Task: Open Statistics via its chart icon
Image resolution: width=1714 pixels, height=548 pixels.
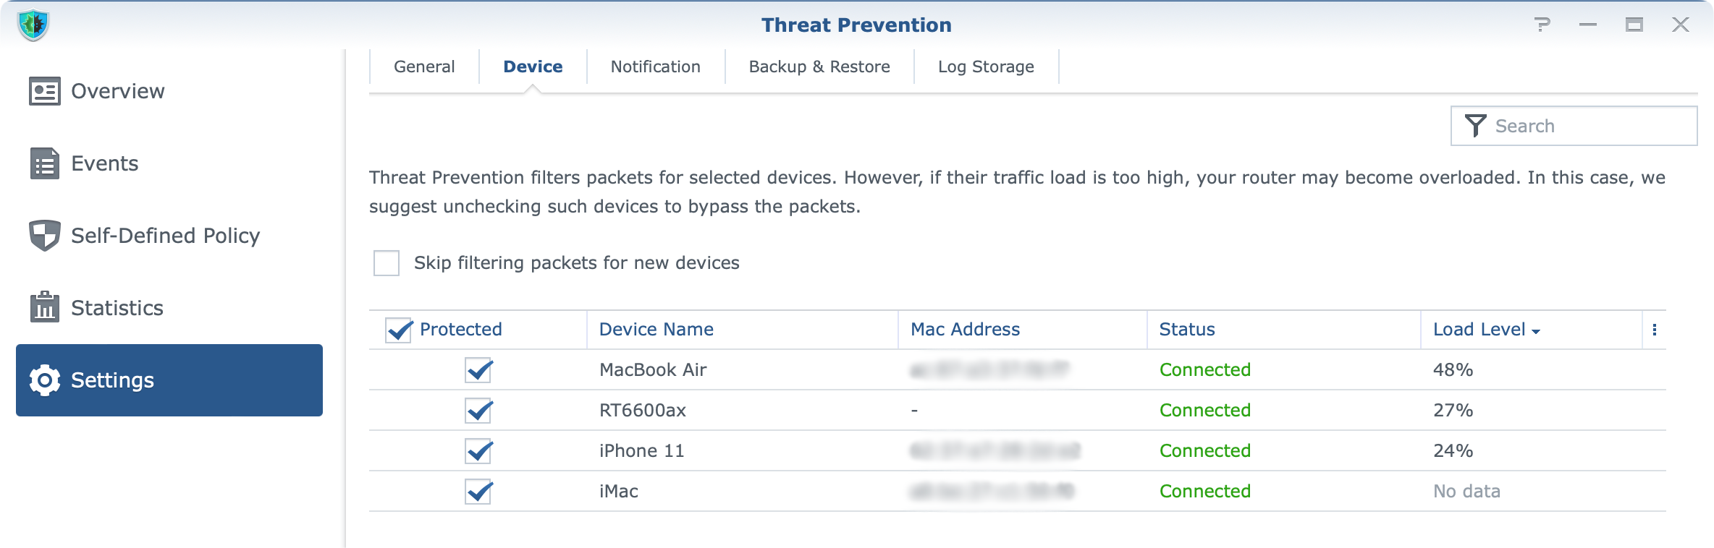Action: [45, 307]
